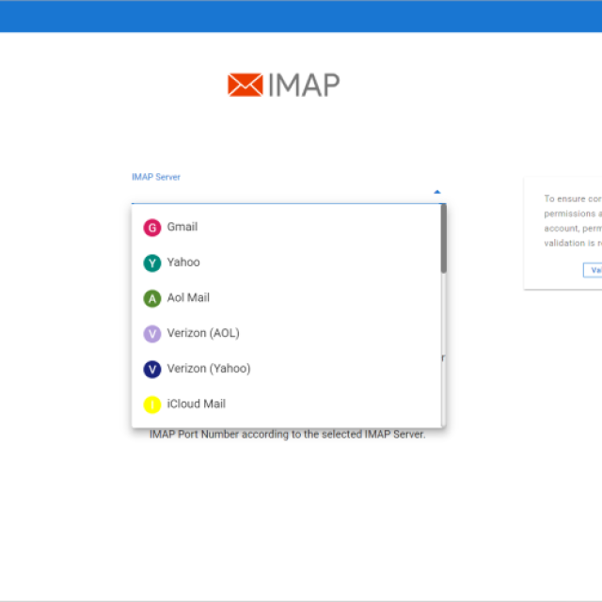Screen dimensions: 602x602
Task: Click the green A avatar icon
Action: [x=152, y=298]
